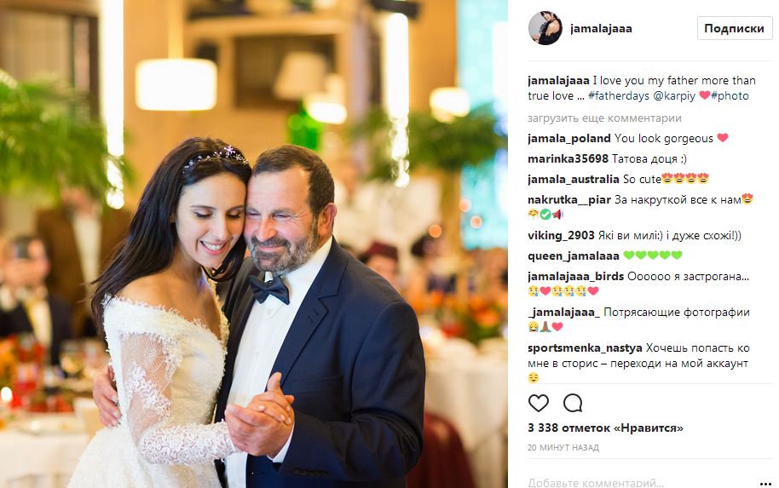Open jamalajaaa username in post header
This screenshot has width=779, height=488.
(x=601, y=29)
